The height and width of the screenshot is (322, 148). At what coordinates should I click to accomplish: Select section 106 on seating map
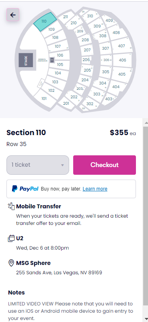click(x=60, y=55)
